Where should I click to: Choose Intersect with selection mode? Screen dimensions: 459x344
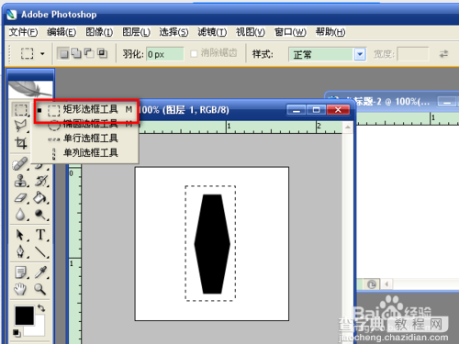point(102,53)
